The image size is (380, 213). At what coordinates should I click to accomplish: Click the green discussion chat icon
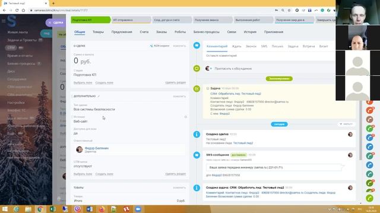(197, 69)
